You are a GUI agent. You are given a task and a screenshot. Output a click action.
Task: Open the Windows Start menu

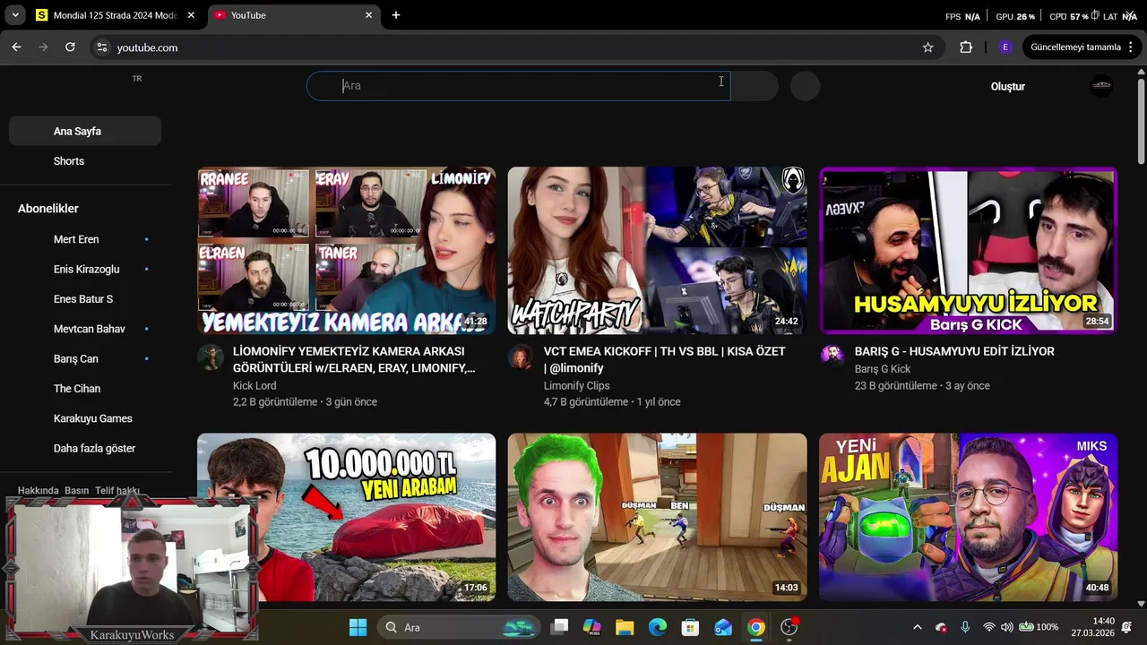click(x=358, y=627)
